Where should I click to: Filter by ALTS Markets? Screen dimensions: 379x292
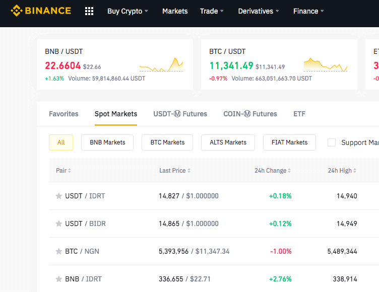[x=228, y=142]
